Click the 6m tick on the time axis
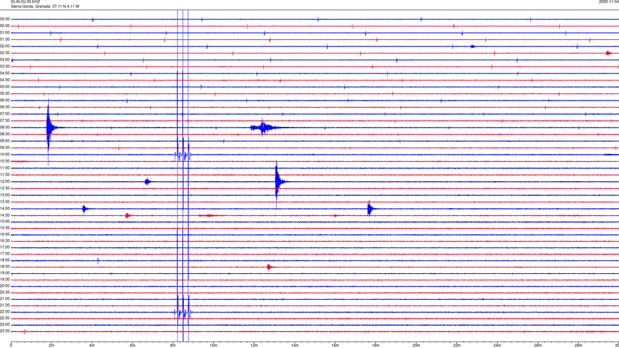 coord(132,345)
